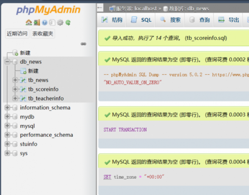Image resolution: width=249 pixels, height=195 pixels.
Task: Select the db_news database name
Action: pyautogui.click(x=31, y=62)
